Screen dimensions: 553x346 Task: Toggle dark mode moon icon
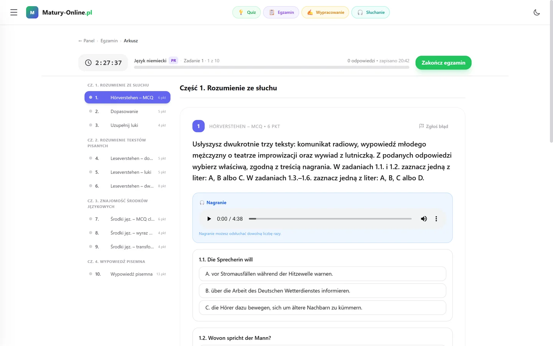[537, 12]
